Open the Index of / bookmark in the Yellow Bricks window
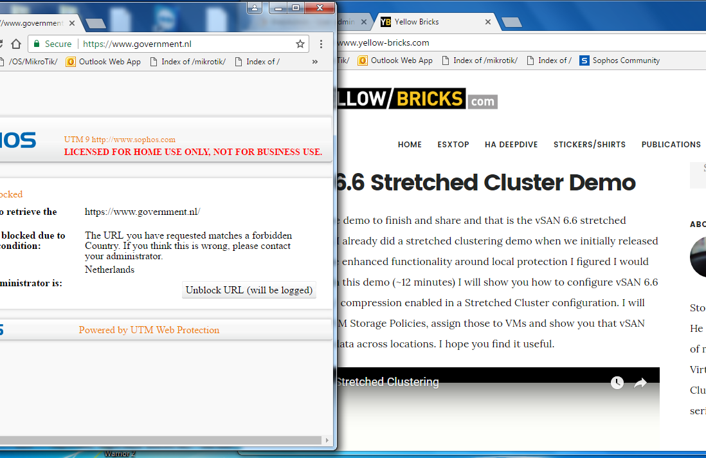 [549, 60]
